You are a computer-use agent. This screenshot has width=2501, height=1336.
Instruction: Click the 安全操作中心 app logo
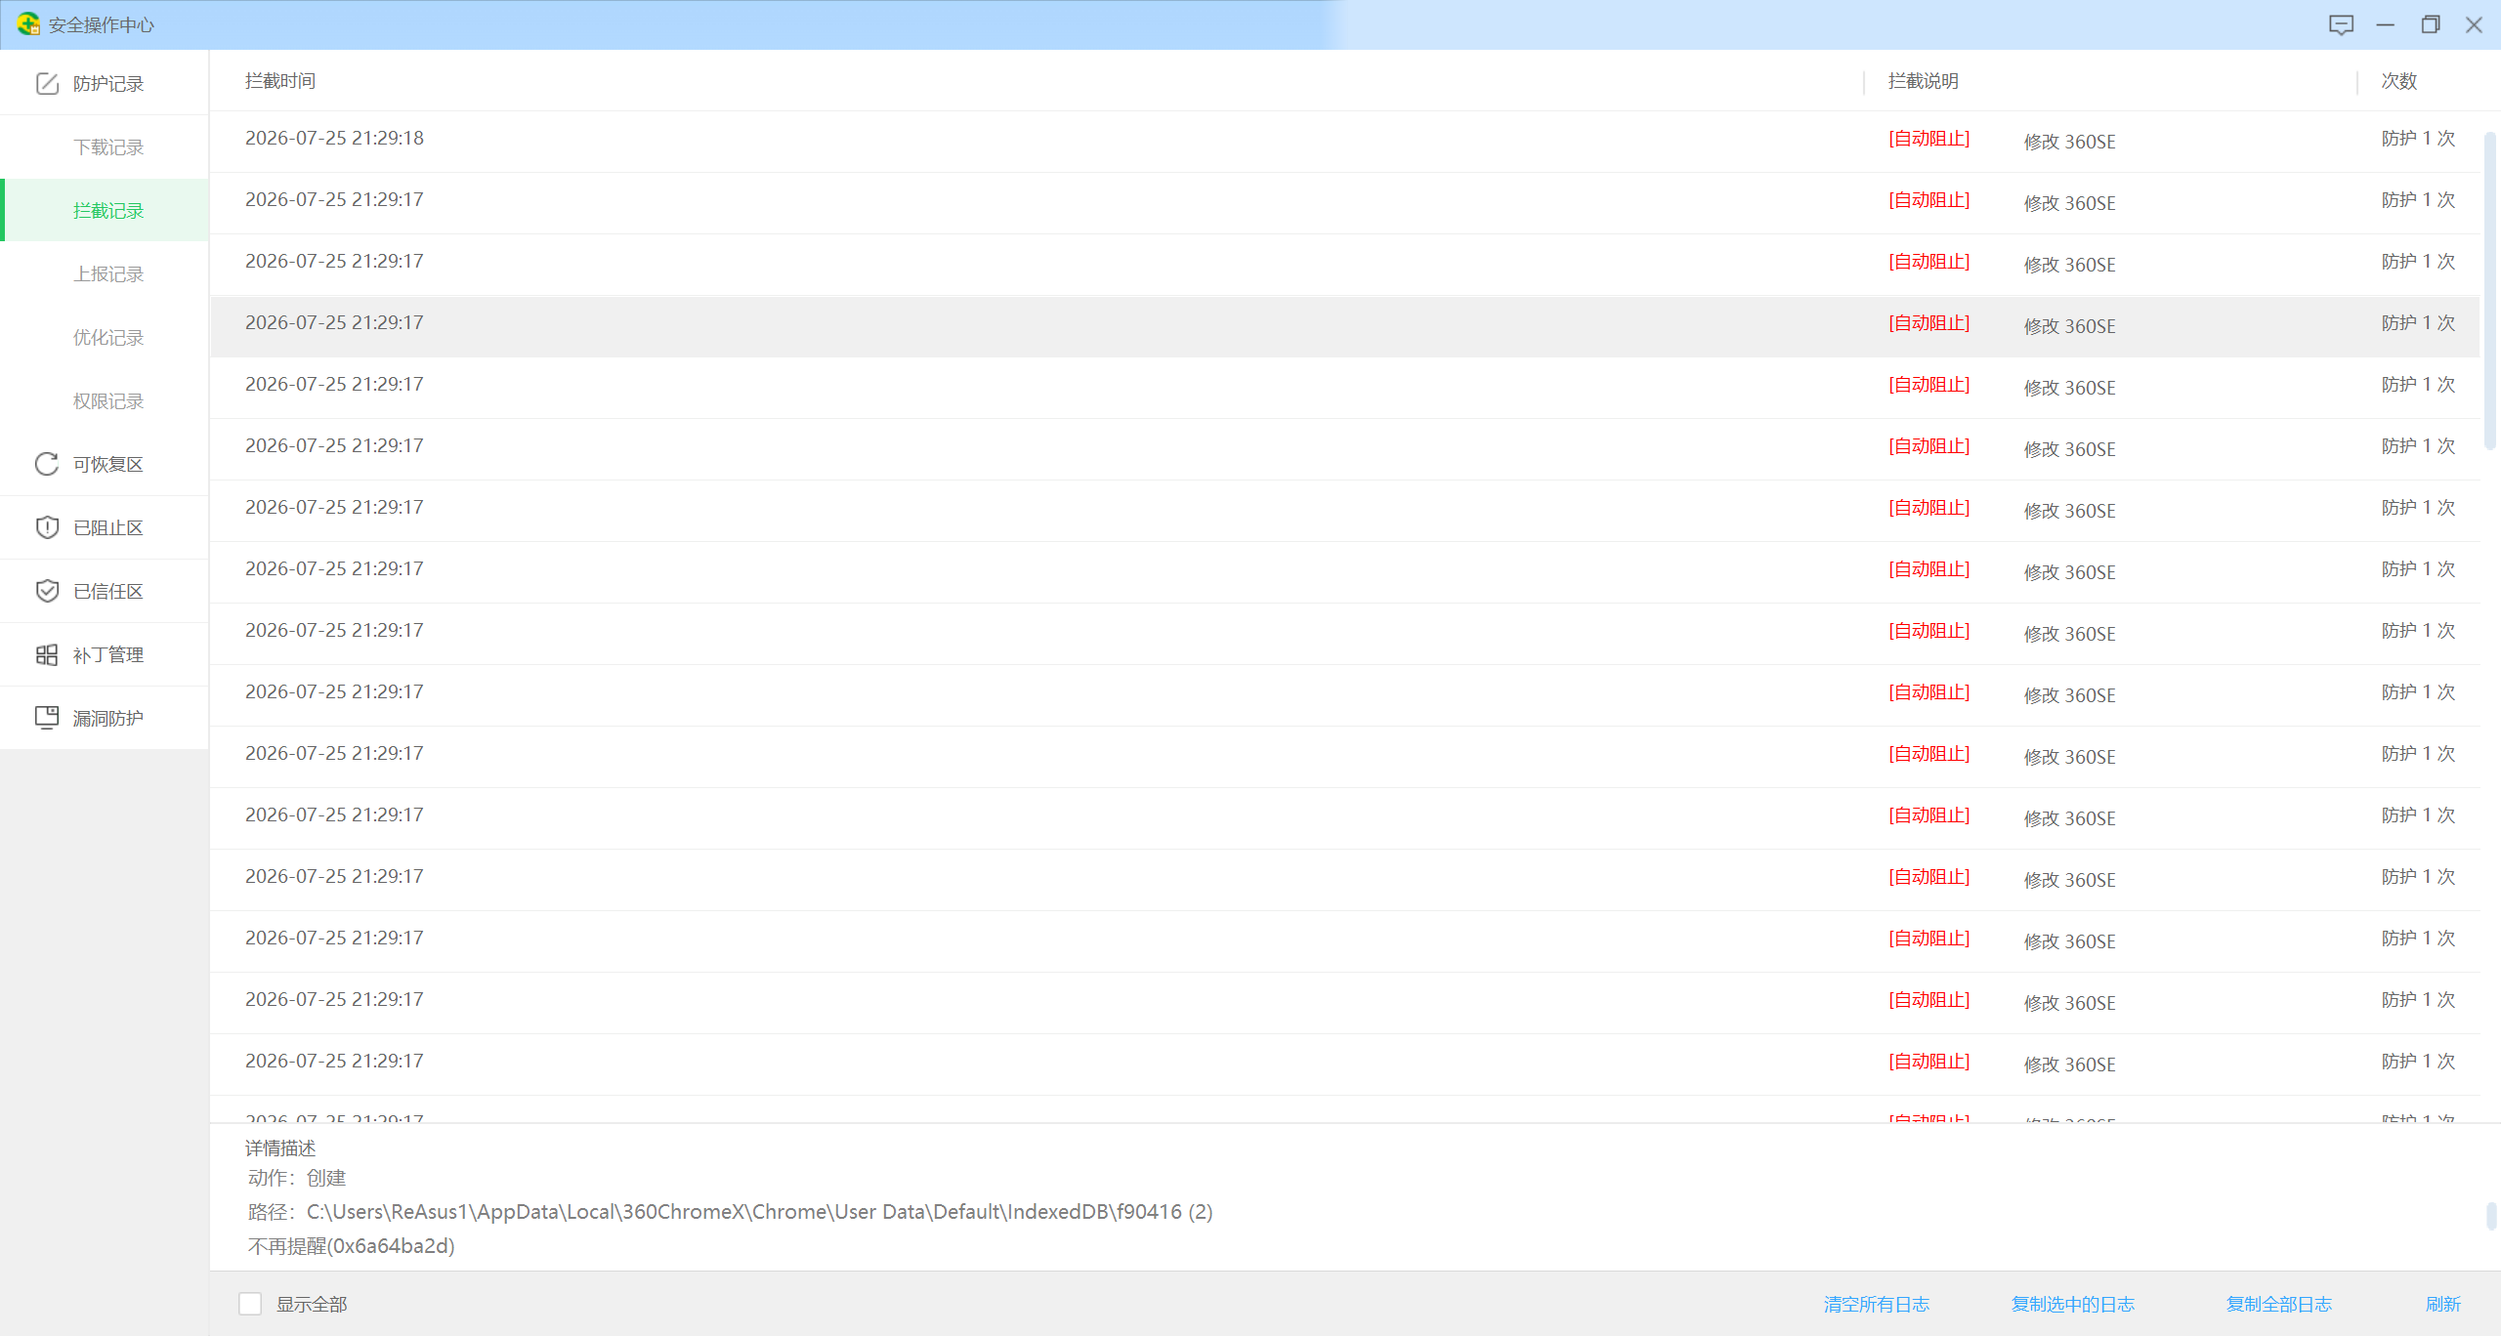click(28, 23)
